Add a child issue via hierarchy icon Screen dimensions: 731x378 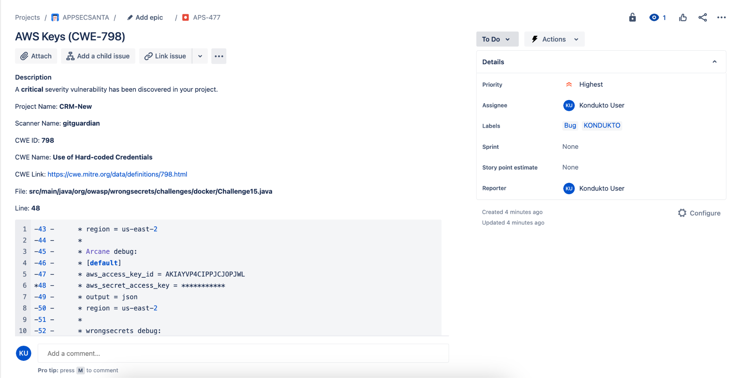[70, 56]
